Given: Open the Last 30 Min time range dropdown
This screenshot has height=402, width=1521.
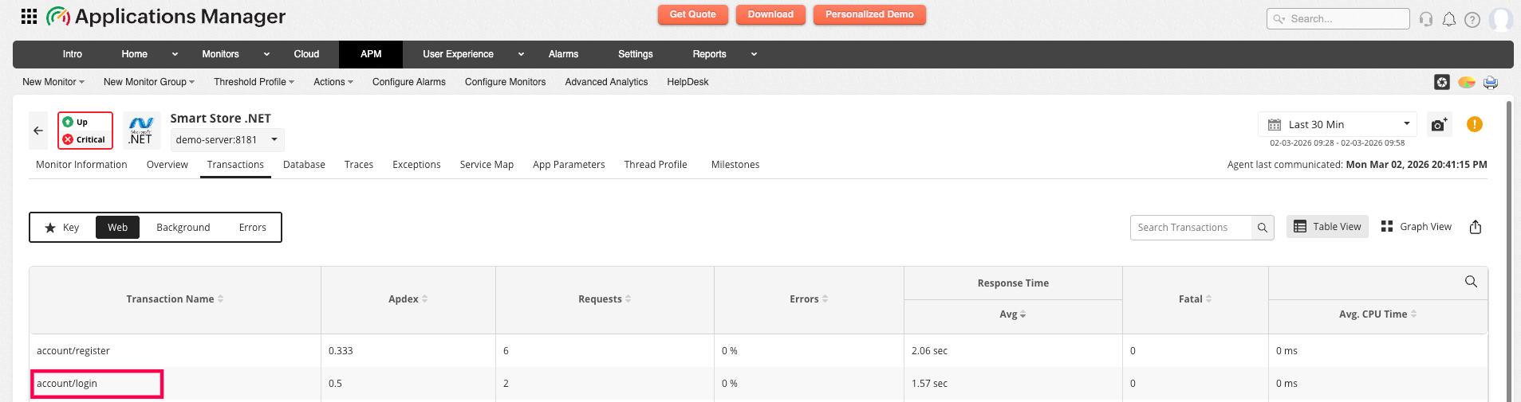Looking at the screenshot, I should (1338, 124).
